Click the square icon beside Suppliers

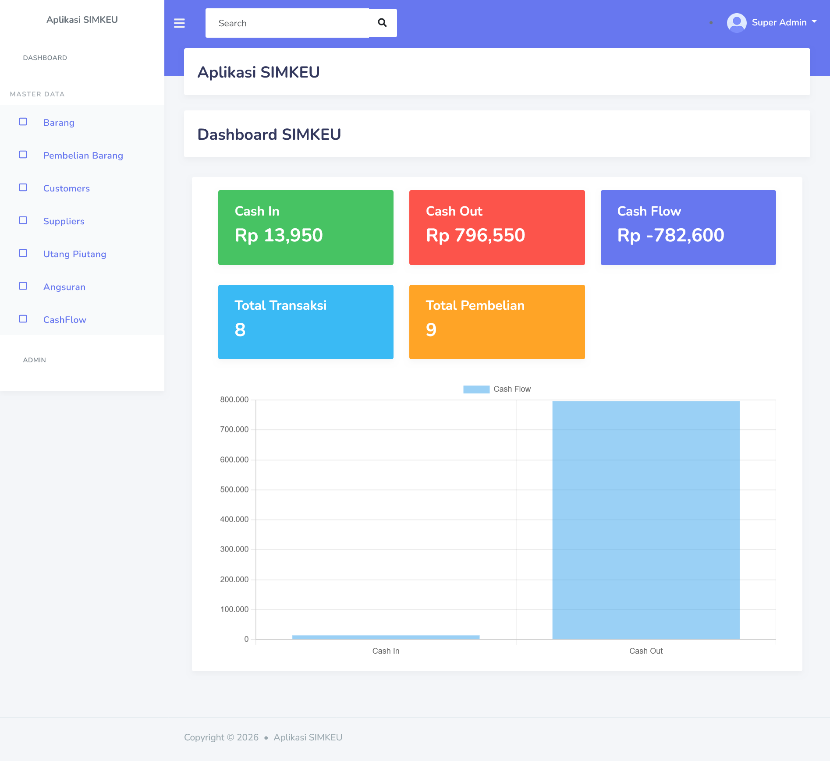point(23,220)
